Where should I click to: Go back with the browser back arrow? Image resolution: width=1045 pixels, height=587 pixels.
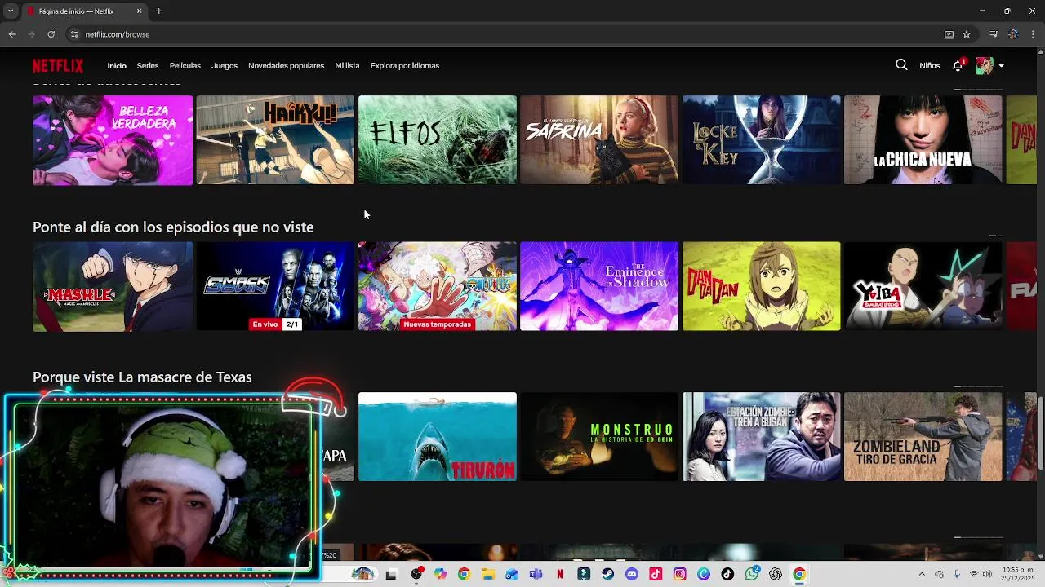[11, 34]
